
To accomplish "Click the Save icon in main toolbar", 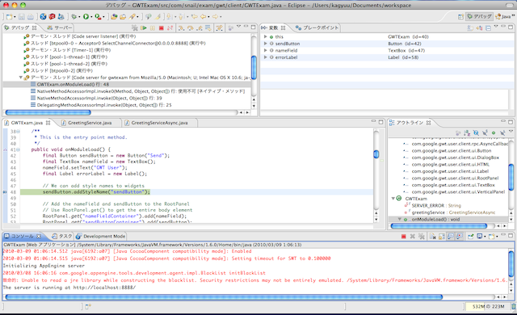I will pos(22,16).
